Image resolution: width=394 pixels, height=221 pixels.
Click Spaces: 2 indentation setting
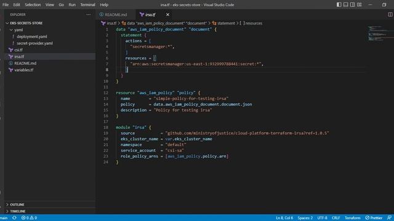(x=305, y=218)
